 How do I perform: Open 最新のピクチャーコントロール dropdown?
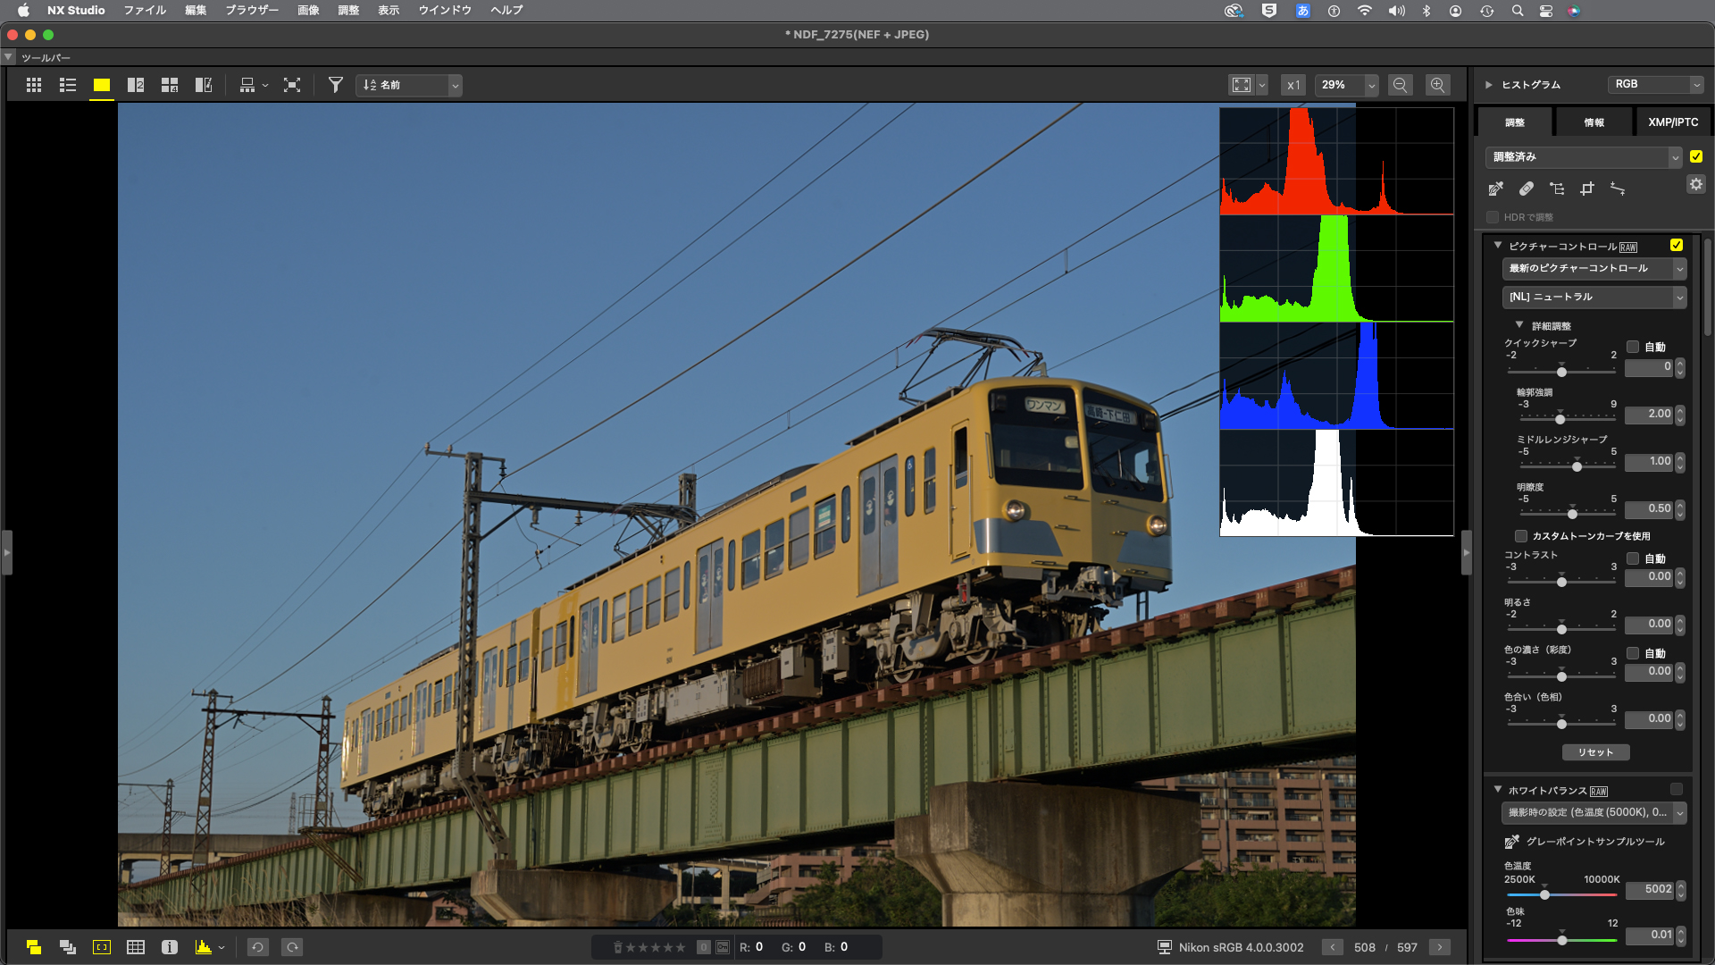pos(1594,268)
